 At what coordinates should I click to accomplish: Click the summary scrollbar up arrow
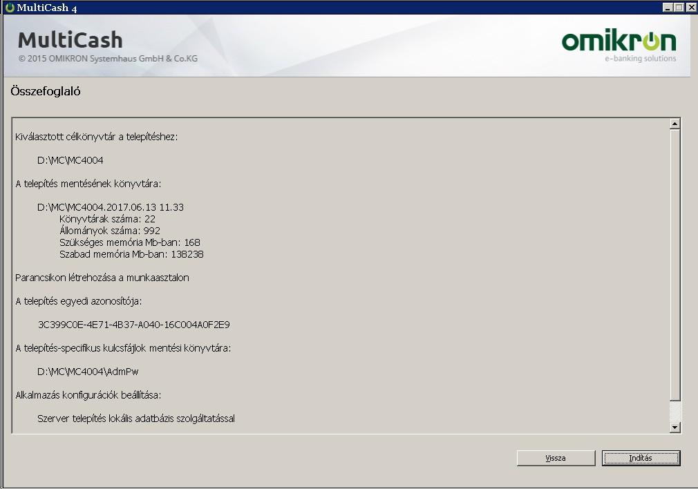tap(675, 124)
